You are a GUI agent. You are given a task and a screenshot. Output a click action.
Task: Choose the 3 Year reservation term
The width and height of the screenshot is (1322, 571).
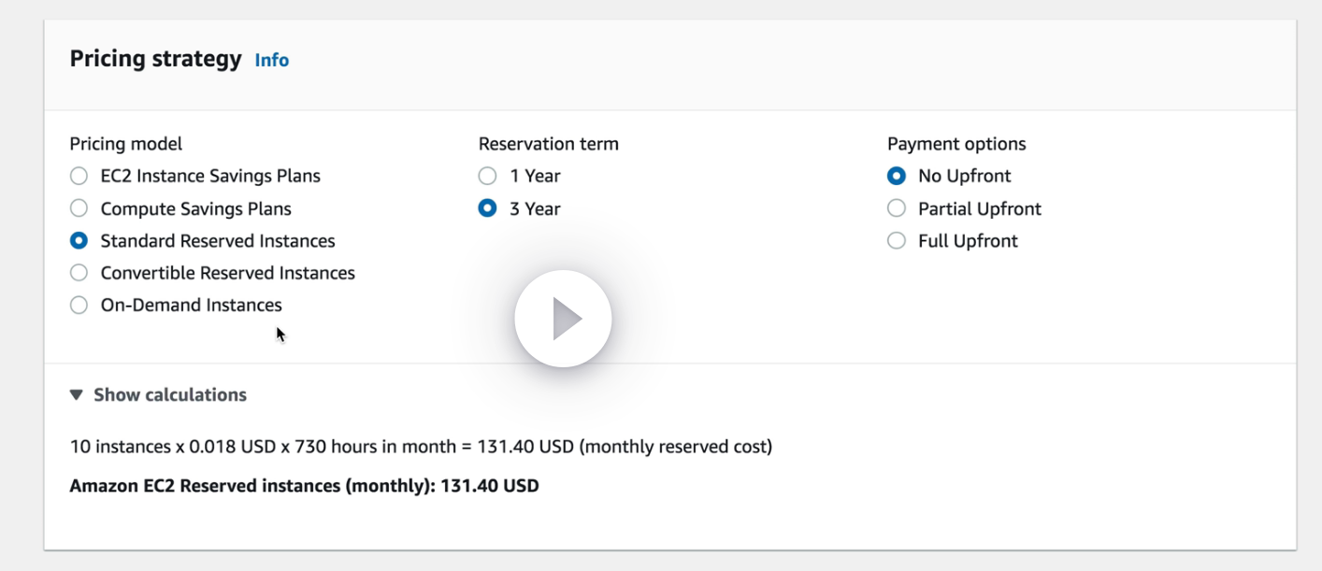(487, 208)
